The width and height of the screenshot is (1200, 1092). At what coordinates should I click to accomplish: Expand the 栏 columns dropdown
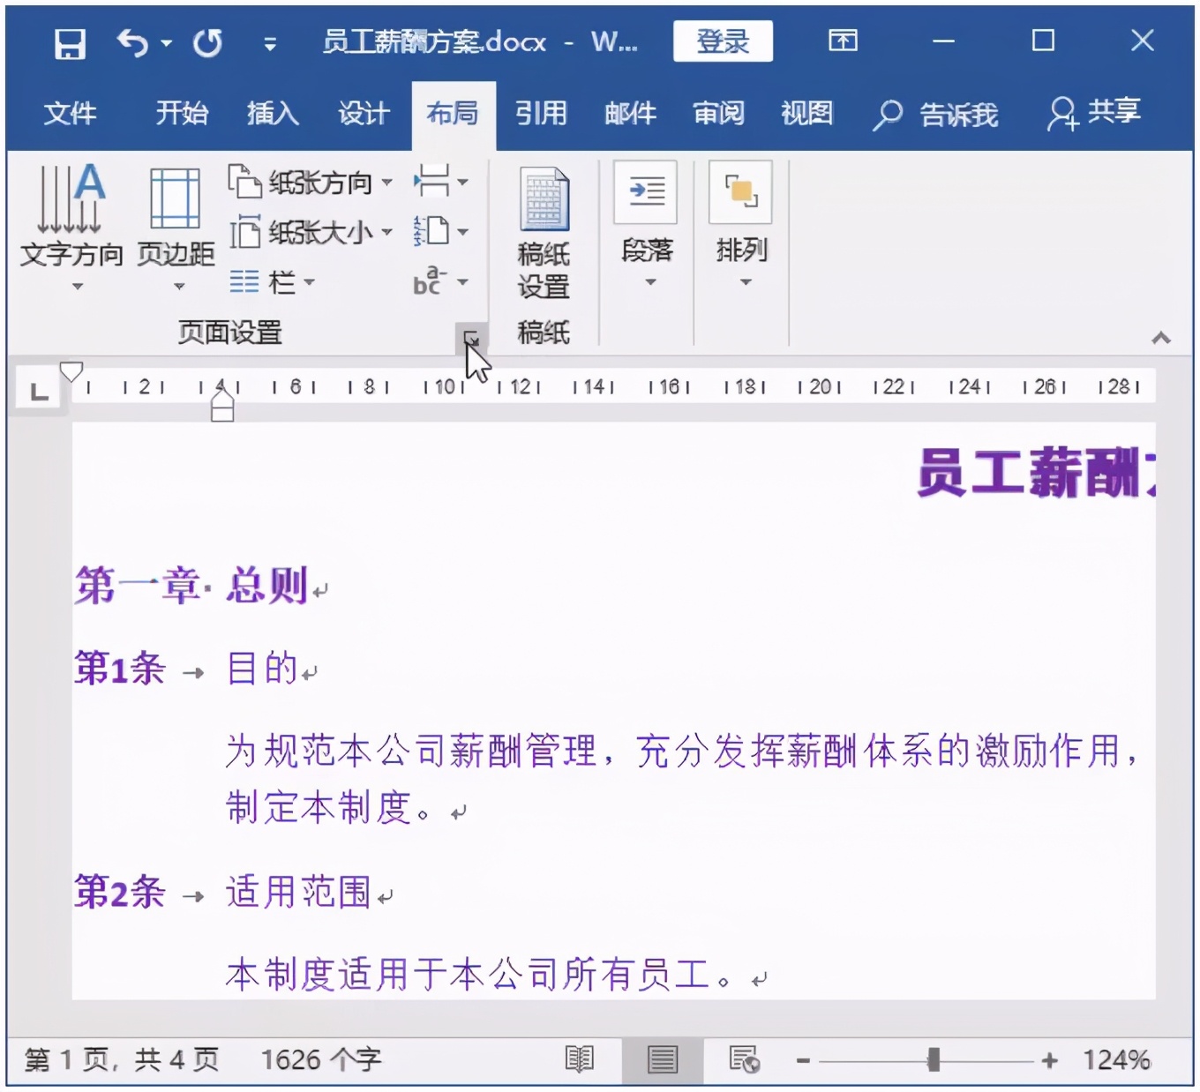coord(308,282)
